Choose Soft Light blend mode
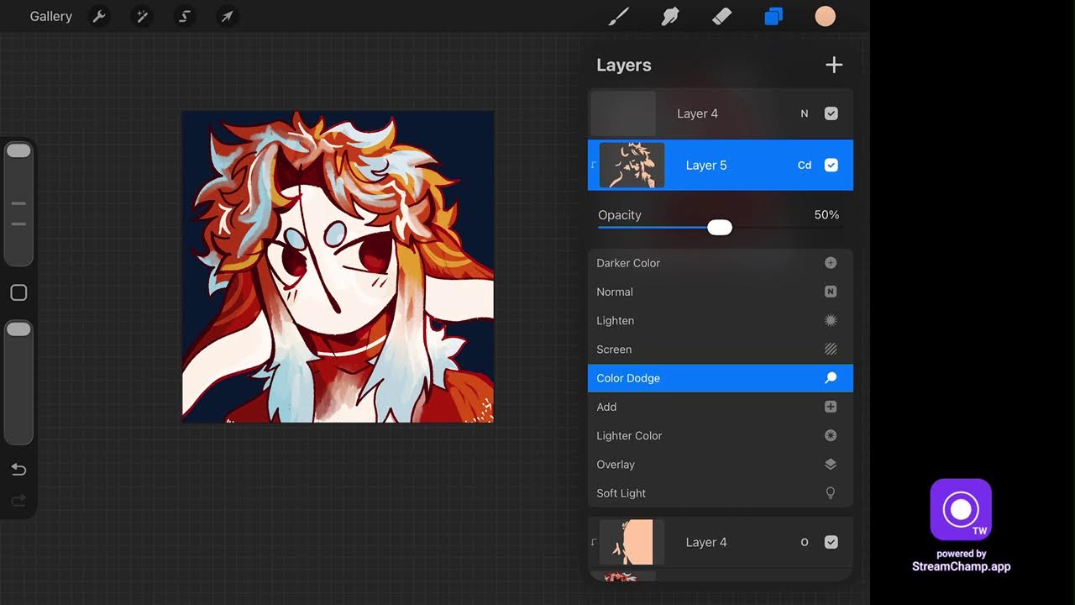1075x605 pixels. (721, 493)
